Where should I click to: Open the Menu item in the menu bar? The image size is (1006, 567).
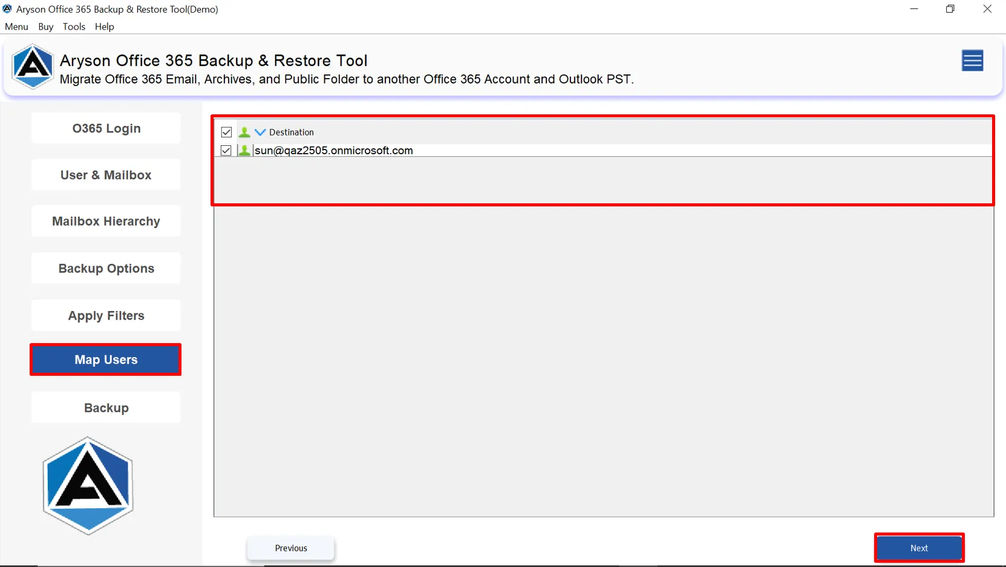coord(16,27)
